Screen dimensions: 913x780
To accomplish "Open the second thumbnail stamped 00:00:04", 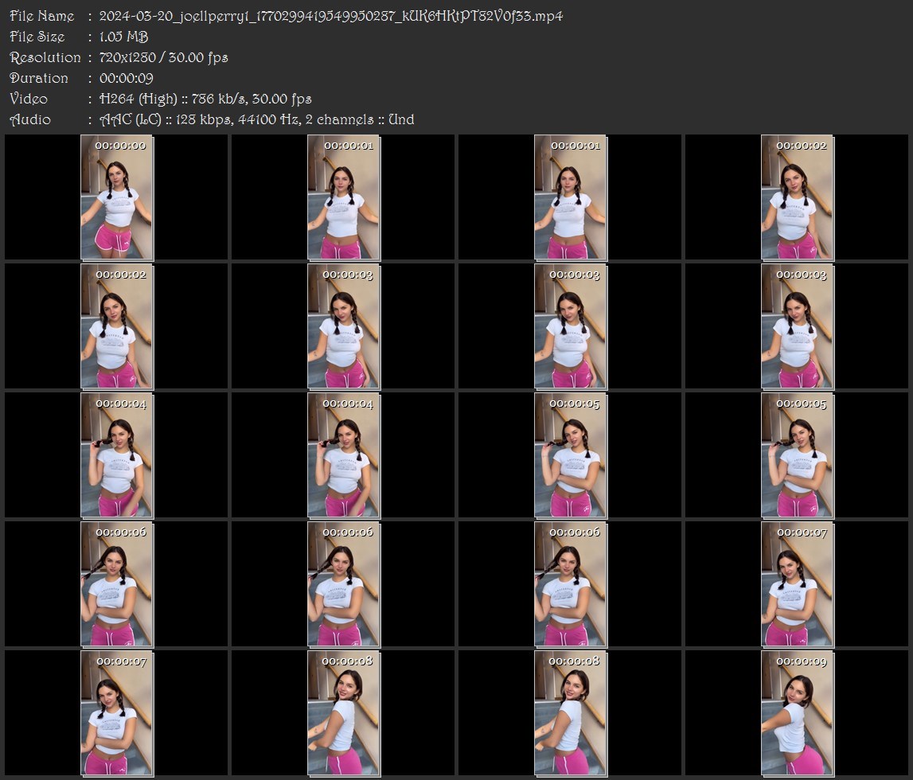I will coord(344,455).
